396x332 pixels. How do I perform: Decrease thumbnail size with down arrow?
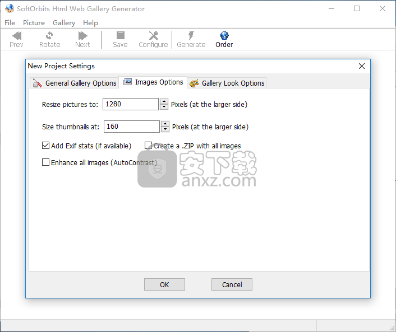pos(165,129)
